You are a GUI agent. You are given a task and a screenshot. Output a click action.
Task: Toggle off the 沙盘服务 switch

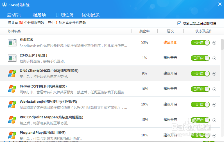point(200,42)
